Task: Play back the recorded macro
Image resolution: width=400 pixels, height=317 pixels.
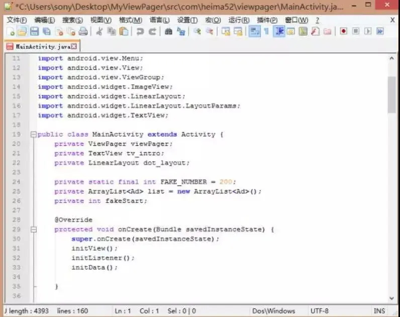Action: coord(368,31)
